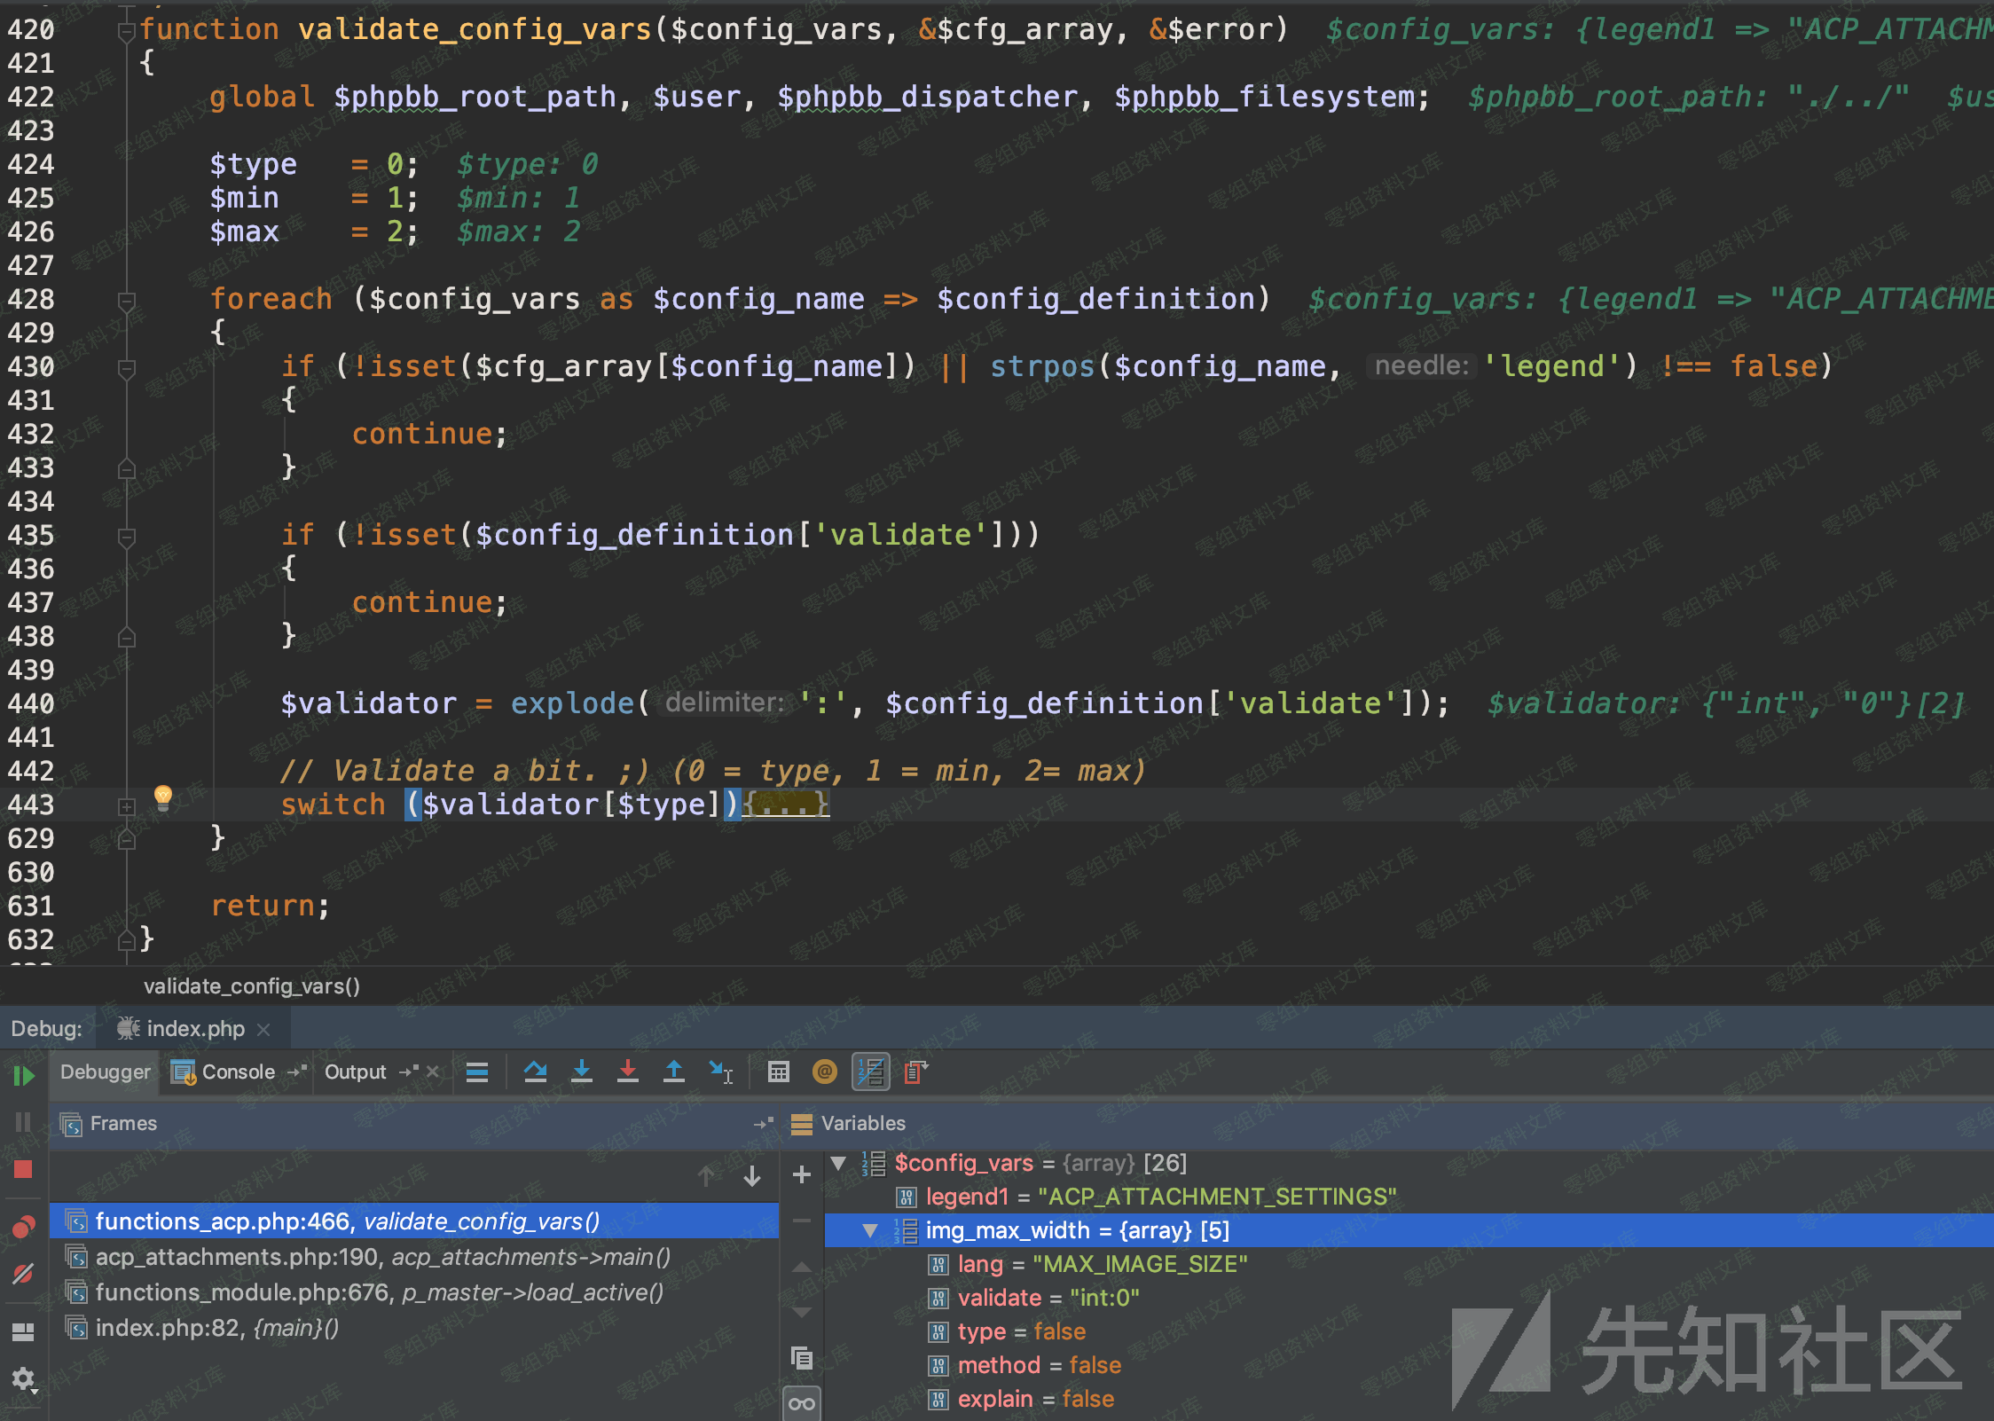Click the Run to Cursor icon
This screenshot has width=1994, height=1421.
pos(721,1072)
